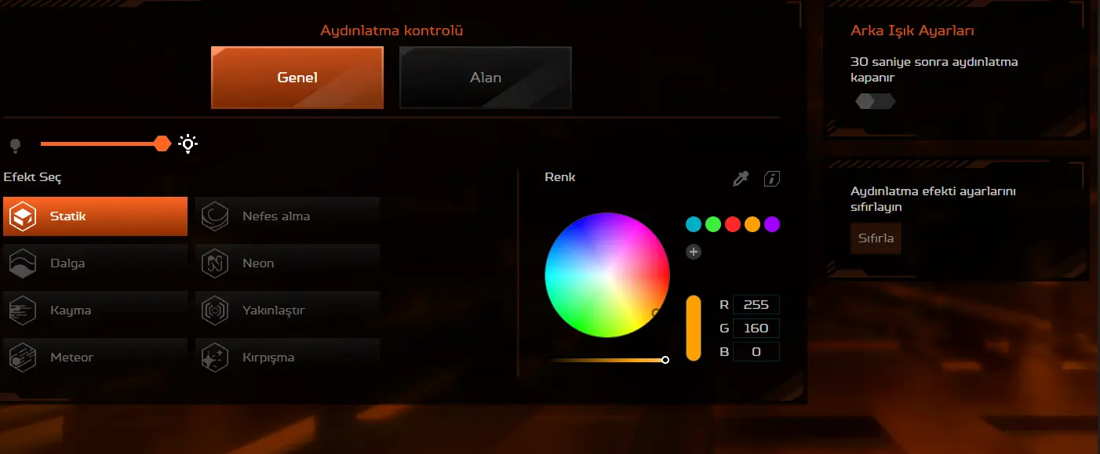The image size is (1100, 454).
Task: Click the R value field
Action: pos(756,305)
